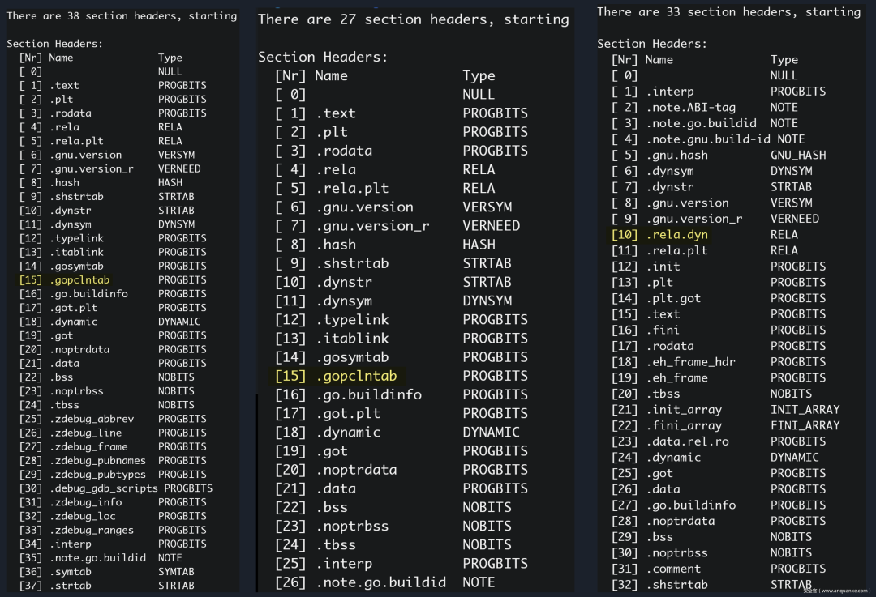Click .shstrtab in the 33-header listing
This screenshot has width=876, height=597.
(x=677, y=586)
